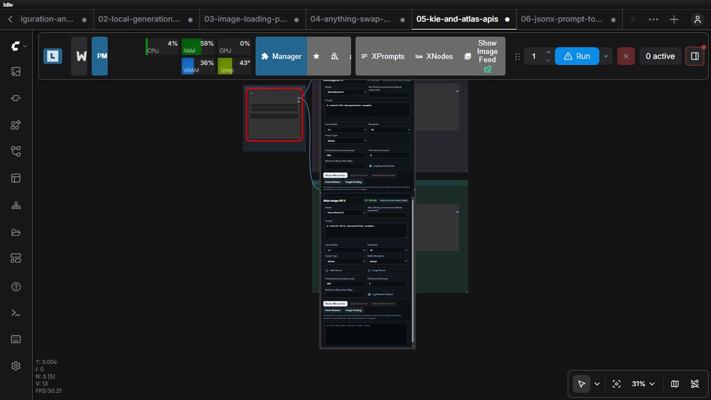Click Queue Generation in Atlas node
Image resolution: width=711 pixels, height=400 pixels.
[x=336, y=304]
